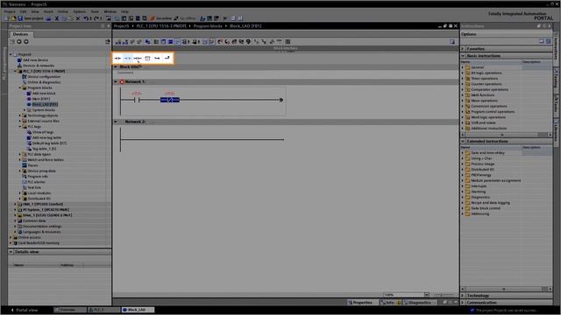Select Show all tags
This screenshot has width=561, height=315.
(x=43, y=132)
